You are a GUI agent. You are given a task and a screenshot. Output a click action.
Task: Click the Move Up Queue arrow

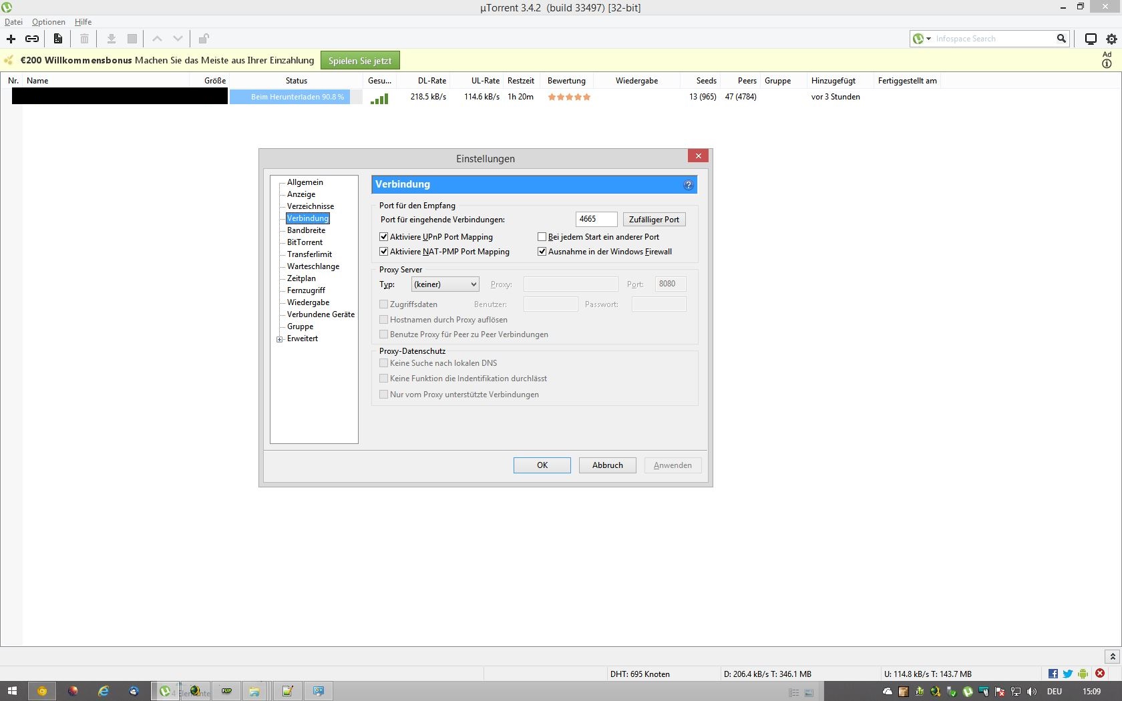pyautogui.click(x=157, y=39)
